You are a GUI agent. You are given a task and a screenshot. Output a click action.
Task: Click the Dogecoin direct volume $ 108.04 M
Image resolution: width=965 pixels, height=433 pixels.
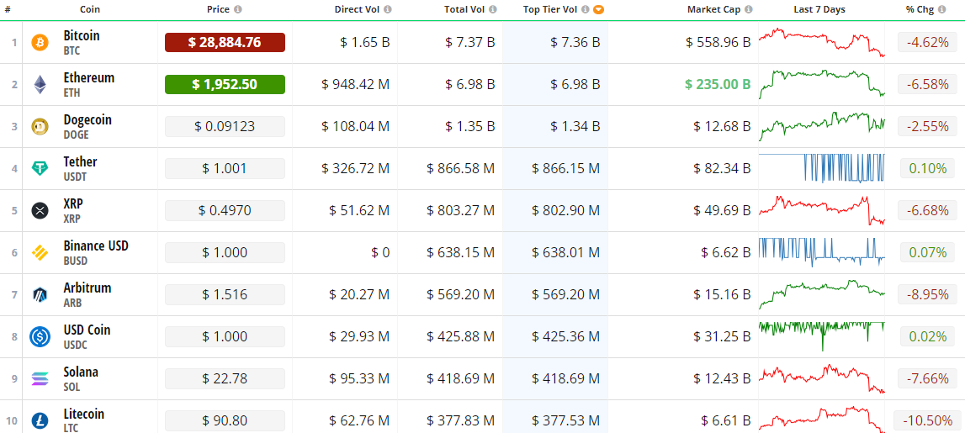[356, 127]
